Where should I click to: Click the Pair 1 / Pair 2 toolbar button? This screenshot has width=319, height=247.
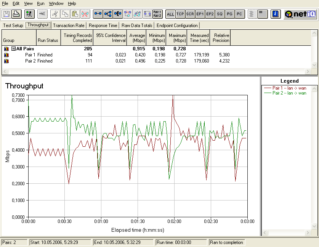tap(157, 14)
